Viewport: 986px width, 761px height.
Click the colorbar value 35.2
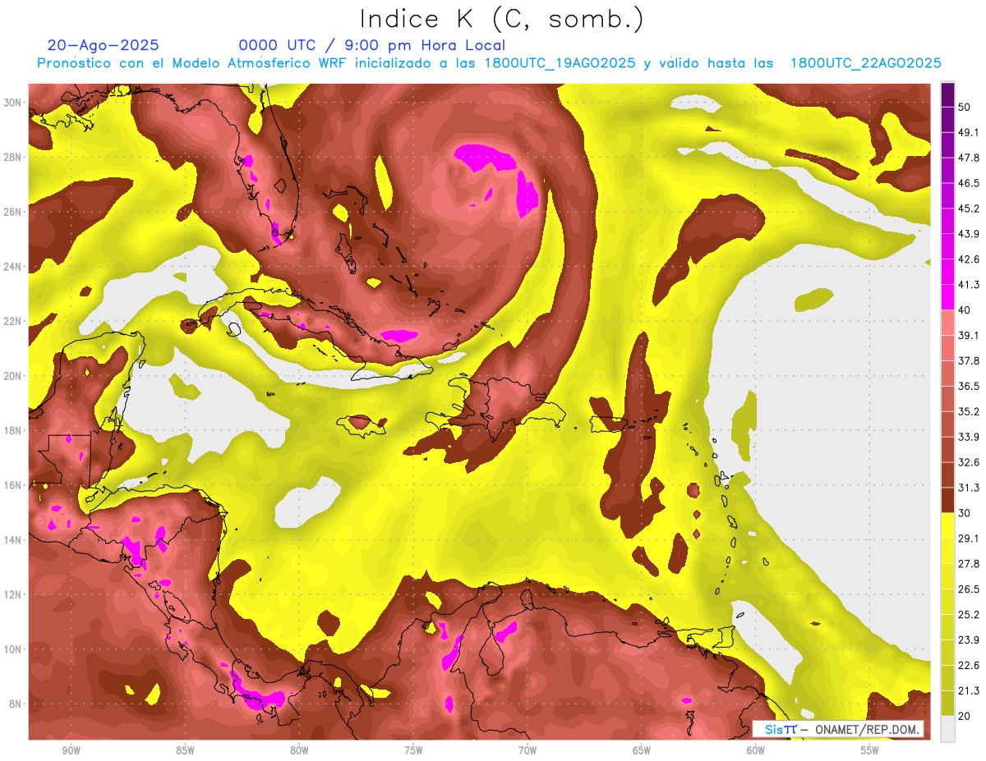[x=968, y=411]
